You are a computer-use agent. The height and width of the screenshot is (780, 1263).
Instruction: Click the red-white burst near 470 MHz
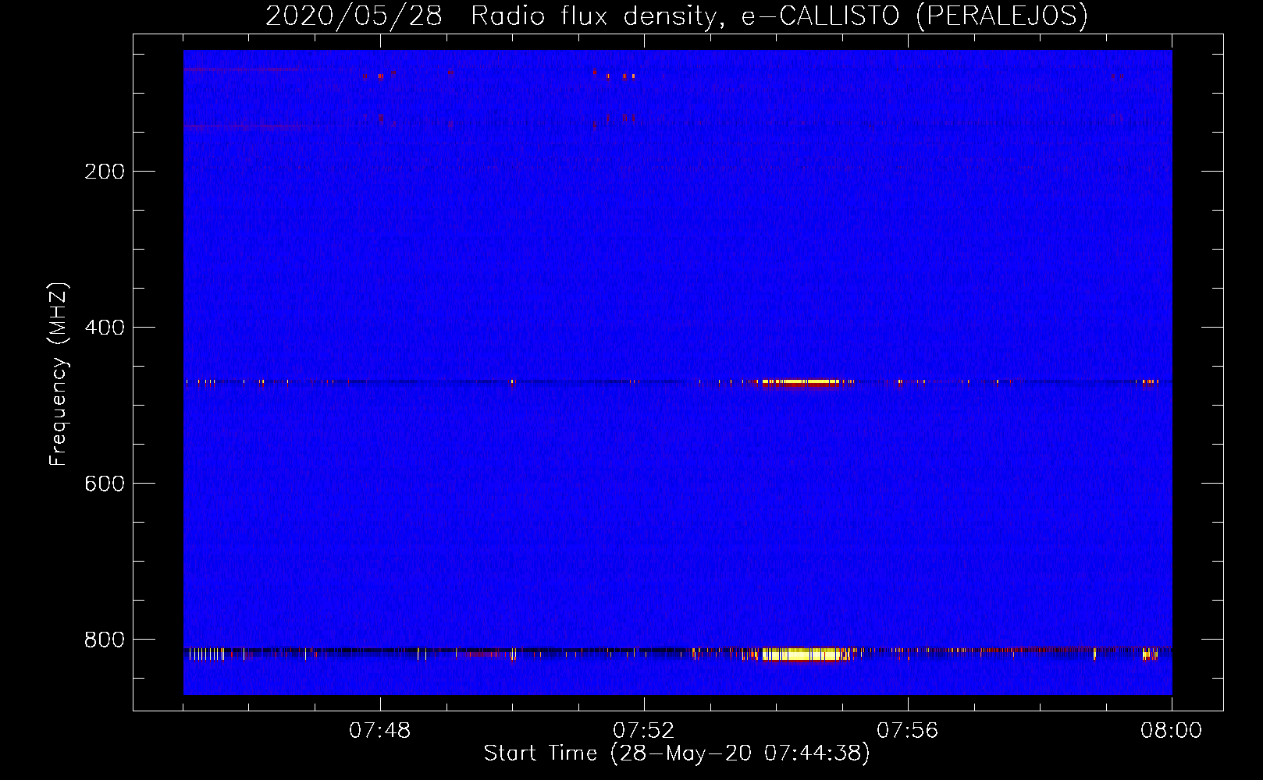coord(801,382)
